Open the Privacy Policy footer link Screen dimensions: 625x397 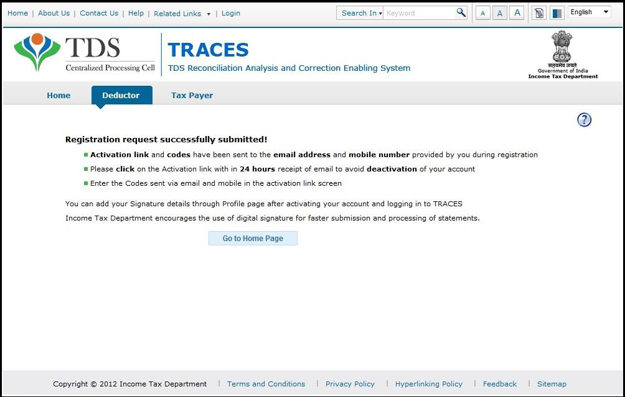pos(350,384)
